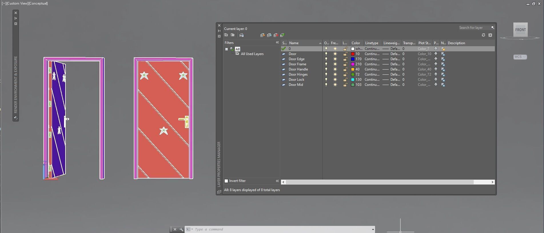Collapse the Filters pane with chevrons

(277, 42)
